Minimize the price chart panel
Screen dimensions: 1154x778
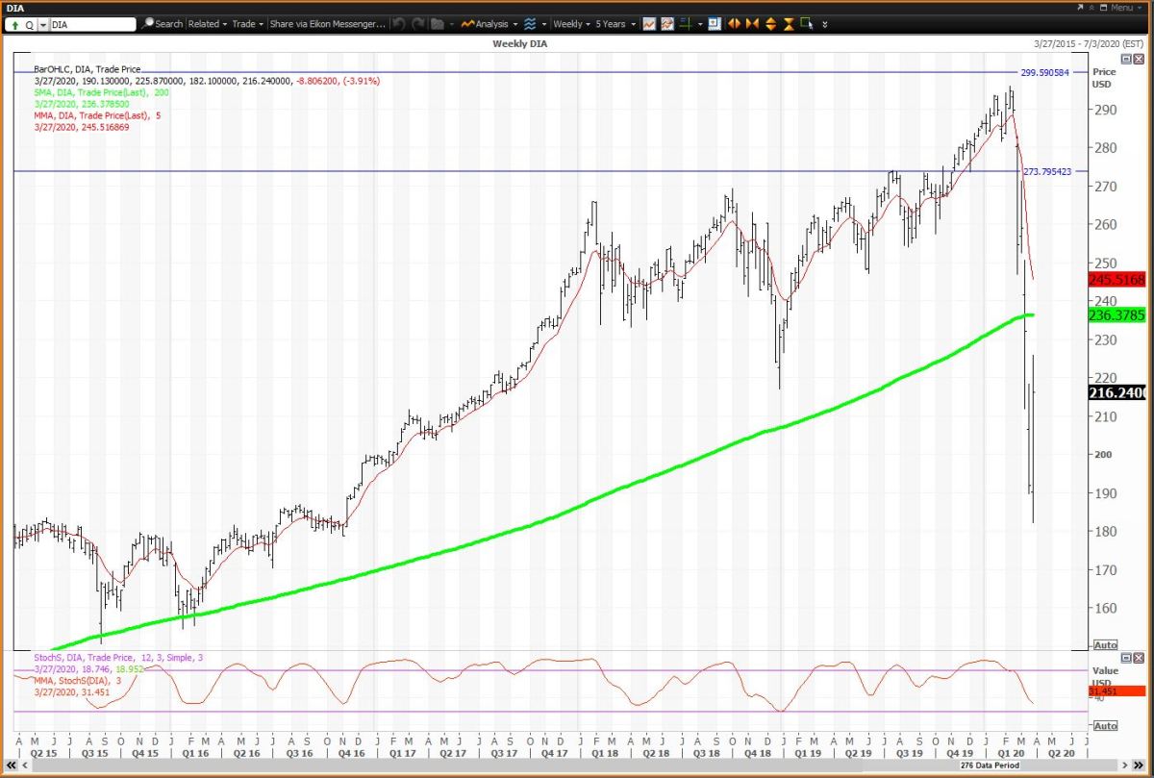coord(1126,59)
